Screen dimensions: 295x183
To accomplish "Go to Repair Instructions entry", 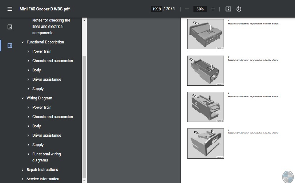I will coord(42,170).
